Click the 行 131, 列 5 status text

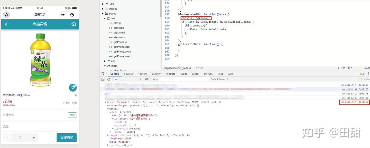(x=345, y=68)
